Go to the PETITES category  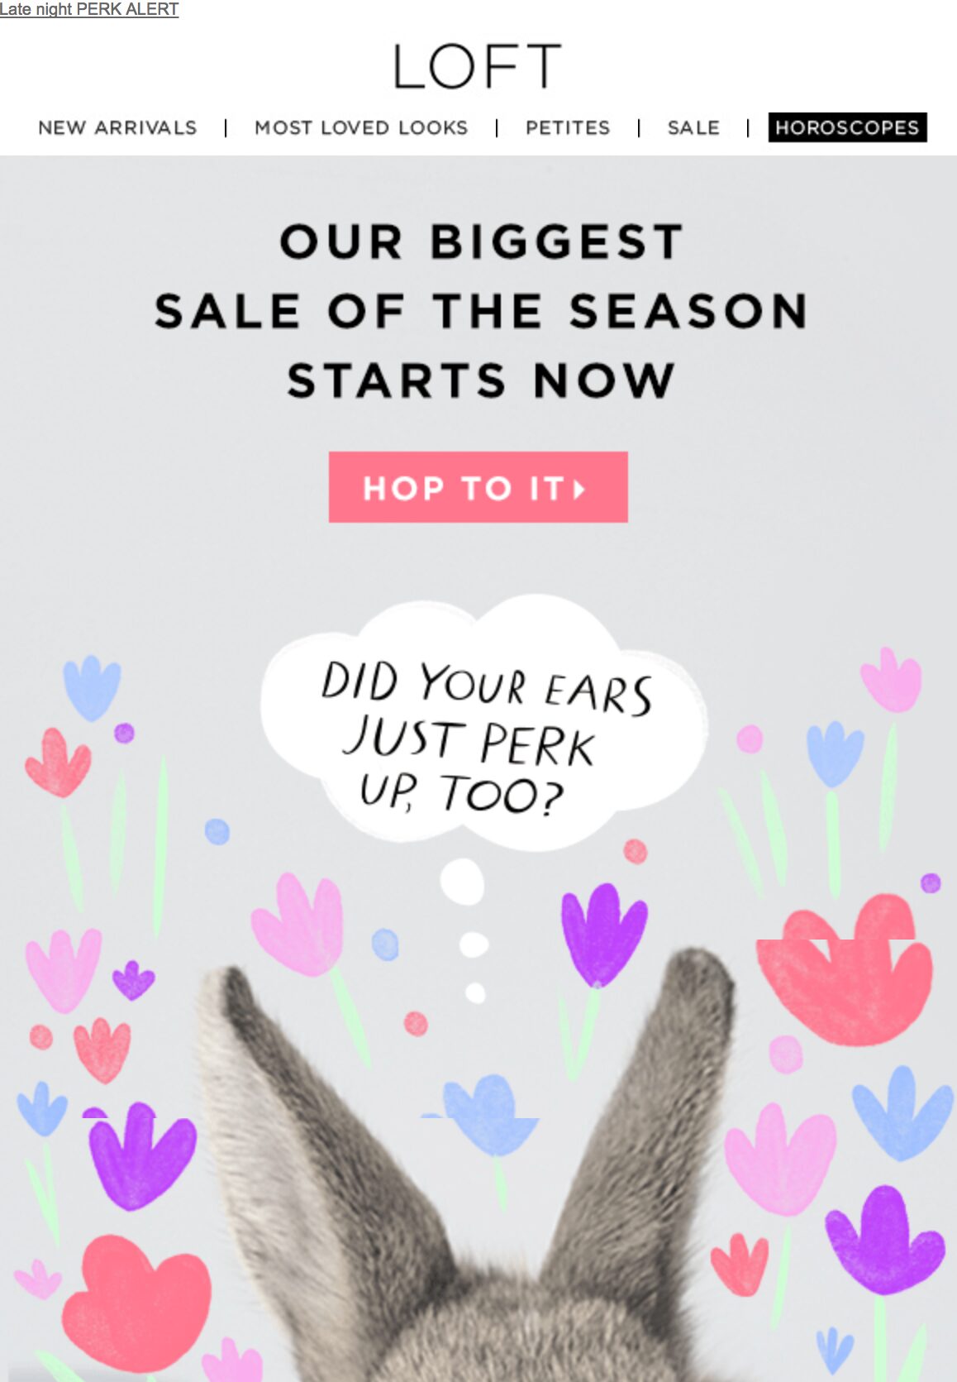coord(568,127)
